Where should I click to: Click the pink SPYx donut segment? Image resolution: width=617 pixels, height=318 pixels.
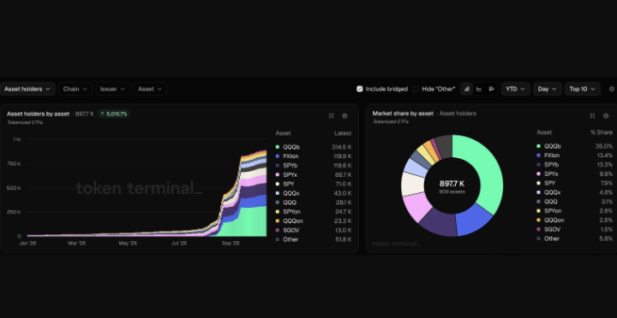[x=416, y=206]
